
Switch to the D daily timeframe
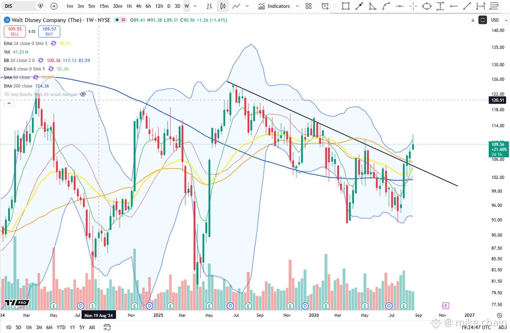point(169,6)
